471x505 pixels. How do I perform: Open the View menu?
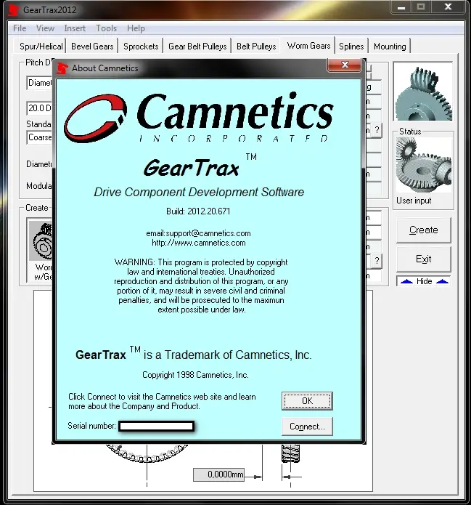pyautogui.click(x=45, y=28)
